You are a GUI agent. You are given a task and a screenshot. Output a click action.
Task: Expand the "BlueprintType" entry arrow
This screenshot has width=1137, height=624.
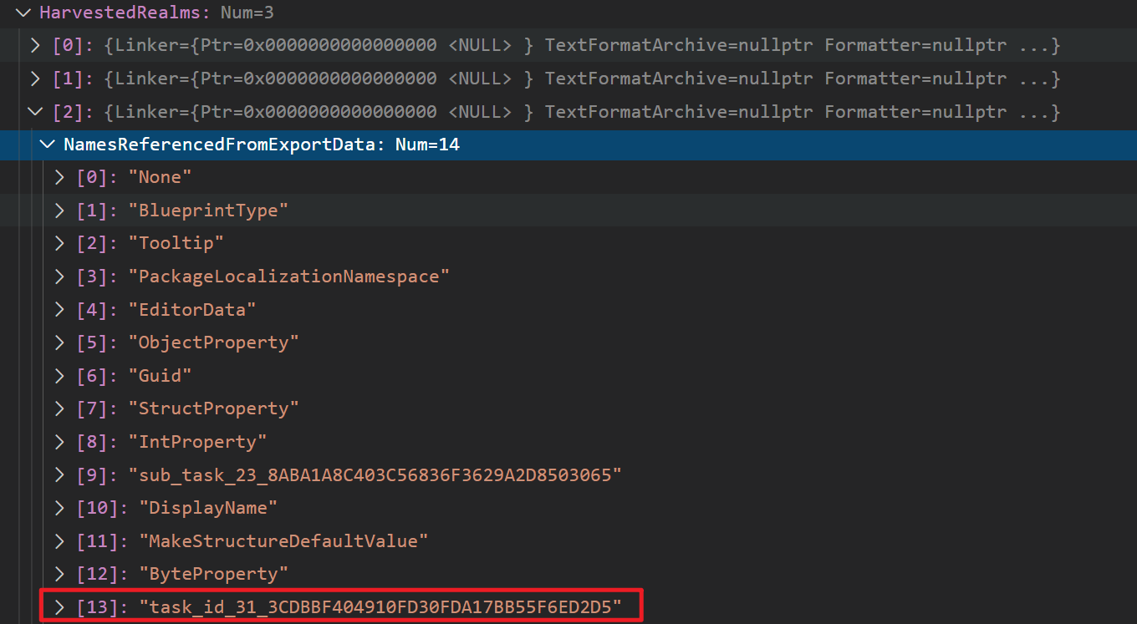tap(59, 211)
